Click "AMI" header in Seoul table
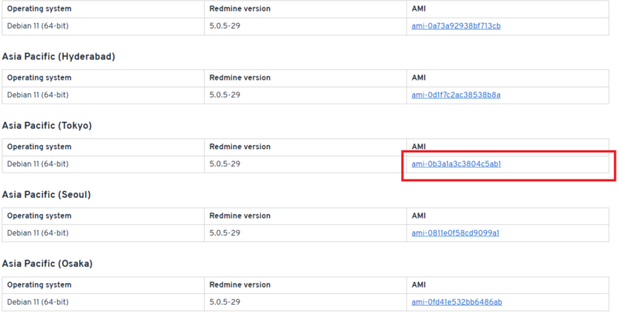 [418, 216]
